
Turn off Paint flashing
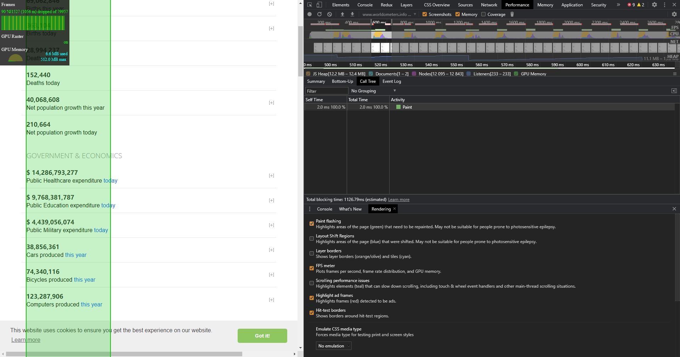(312, 224)
